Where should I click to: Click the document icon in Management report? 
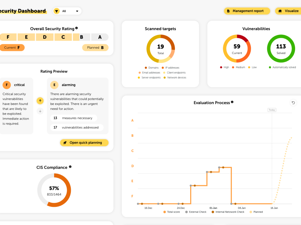click(228, 11)
